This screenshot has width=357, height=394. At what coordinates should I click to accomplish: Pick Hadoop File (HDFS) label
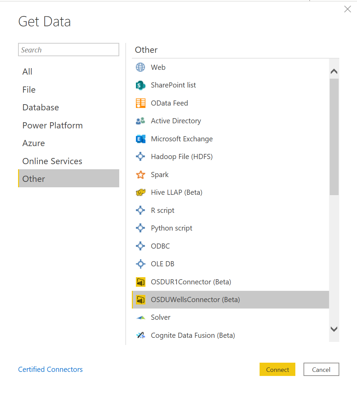pos(182,157)
